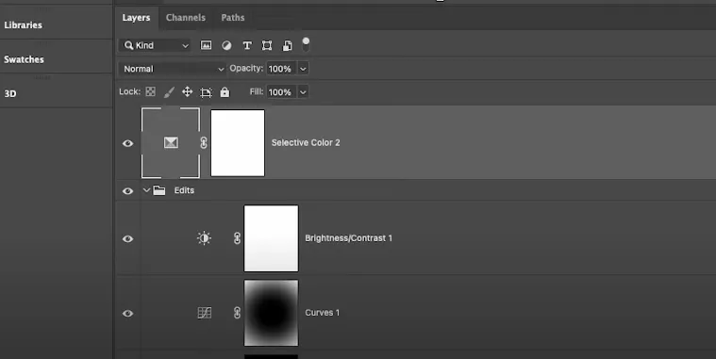
Task: Click the Edits group folder icon
Action: [x=158, y=190]
